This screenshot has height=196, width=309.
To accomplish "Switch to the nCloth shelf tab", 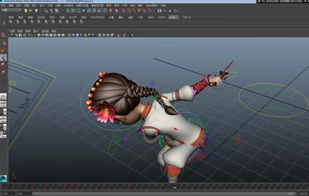I will click(162, 17).
